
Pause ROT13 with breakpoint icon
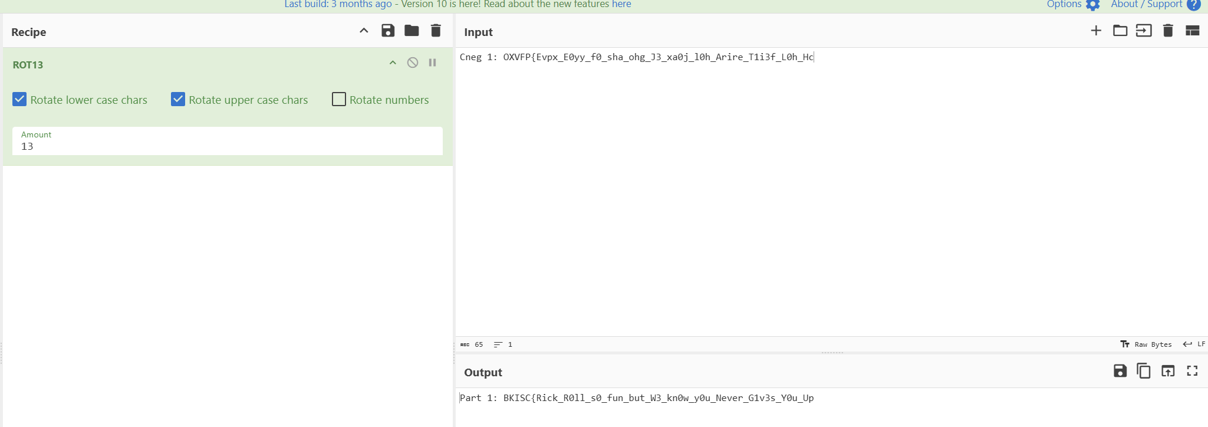(x=432, y=63)
